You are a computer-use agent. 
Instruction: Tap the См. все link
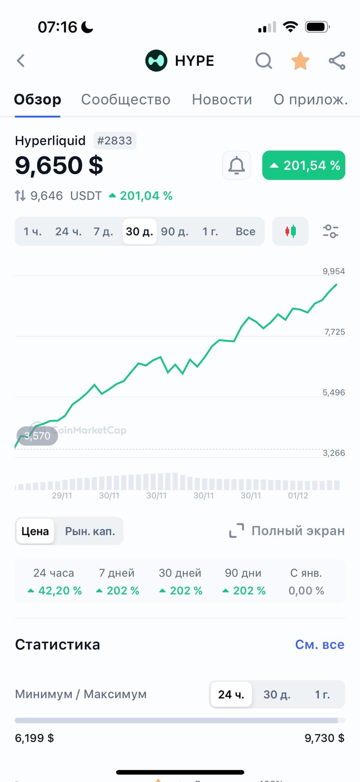coord(319,644)
